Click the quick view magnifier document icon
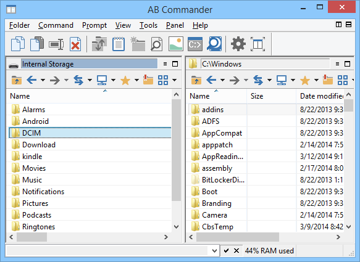This screenshot has width=360, height=262. click(x=157, y=44)
